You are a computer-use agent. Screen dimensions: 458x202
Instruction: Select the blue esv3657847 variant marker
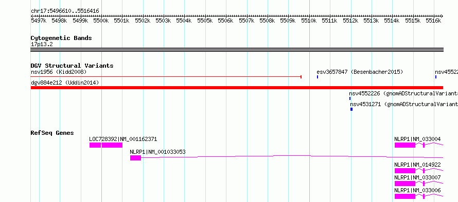[318, 77]
